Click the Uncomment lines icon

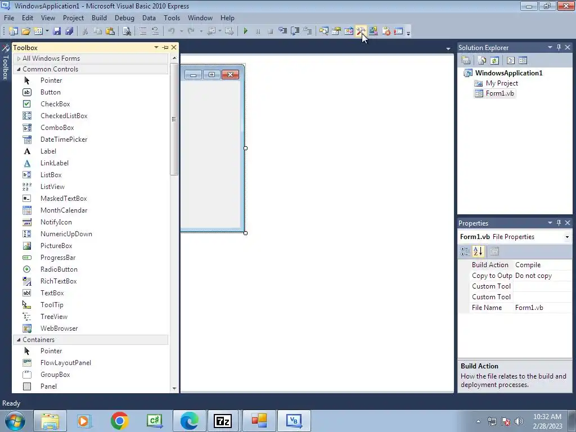pos(155,31)
